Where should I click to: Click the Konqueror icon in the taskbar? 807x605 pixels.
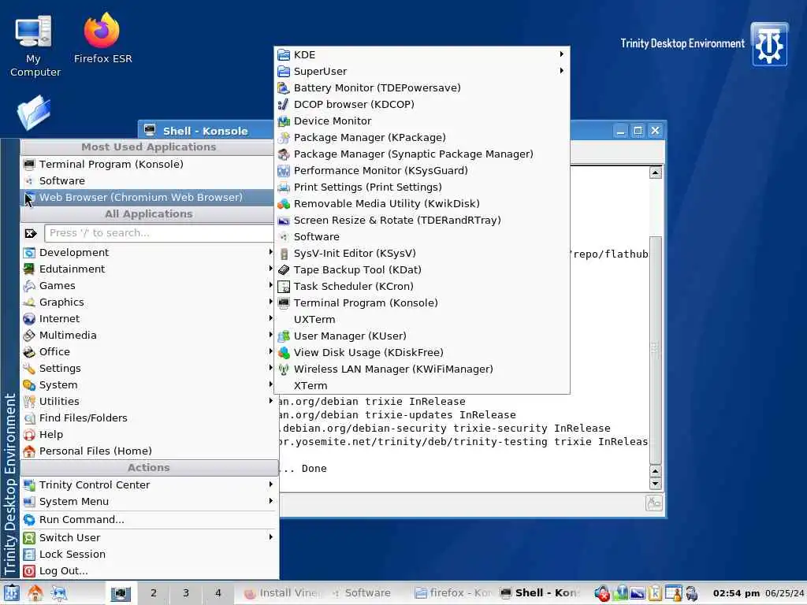[59, 593]
